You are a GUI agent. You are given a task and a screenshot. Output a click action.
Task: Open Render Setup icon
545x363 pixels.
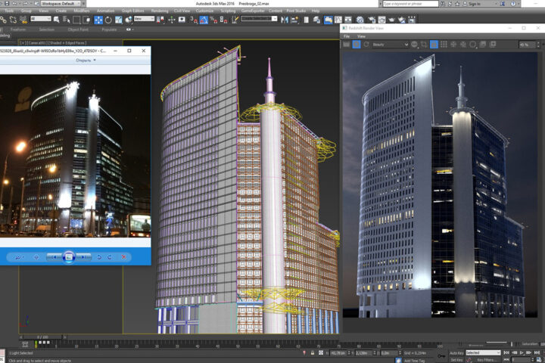tap(372, 20)
